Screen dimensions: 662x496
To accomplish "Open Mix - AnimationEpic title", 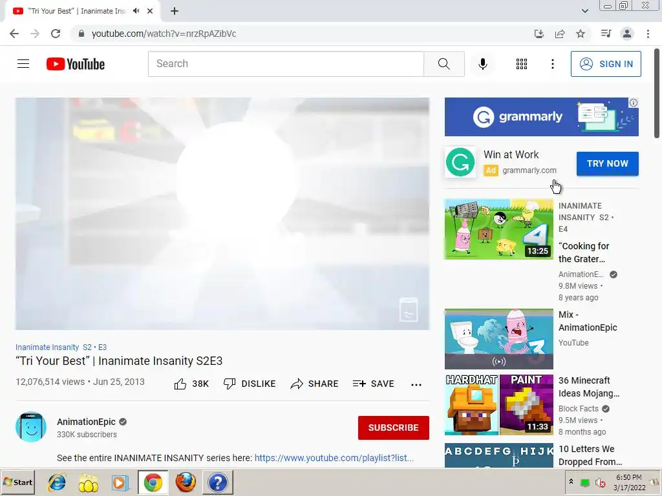I will point(588,321).
